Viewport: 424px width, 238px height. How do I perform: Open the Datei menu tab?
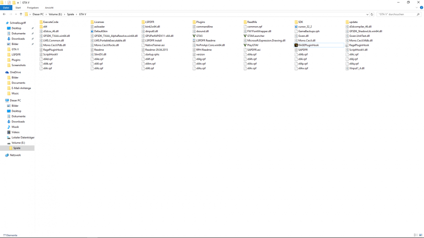[6, 8]
